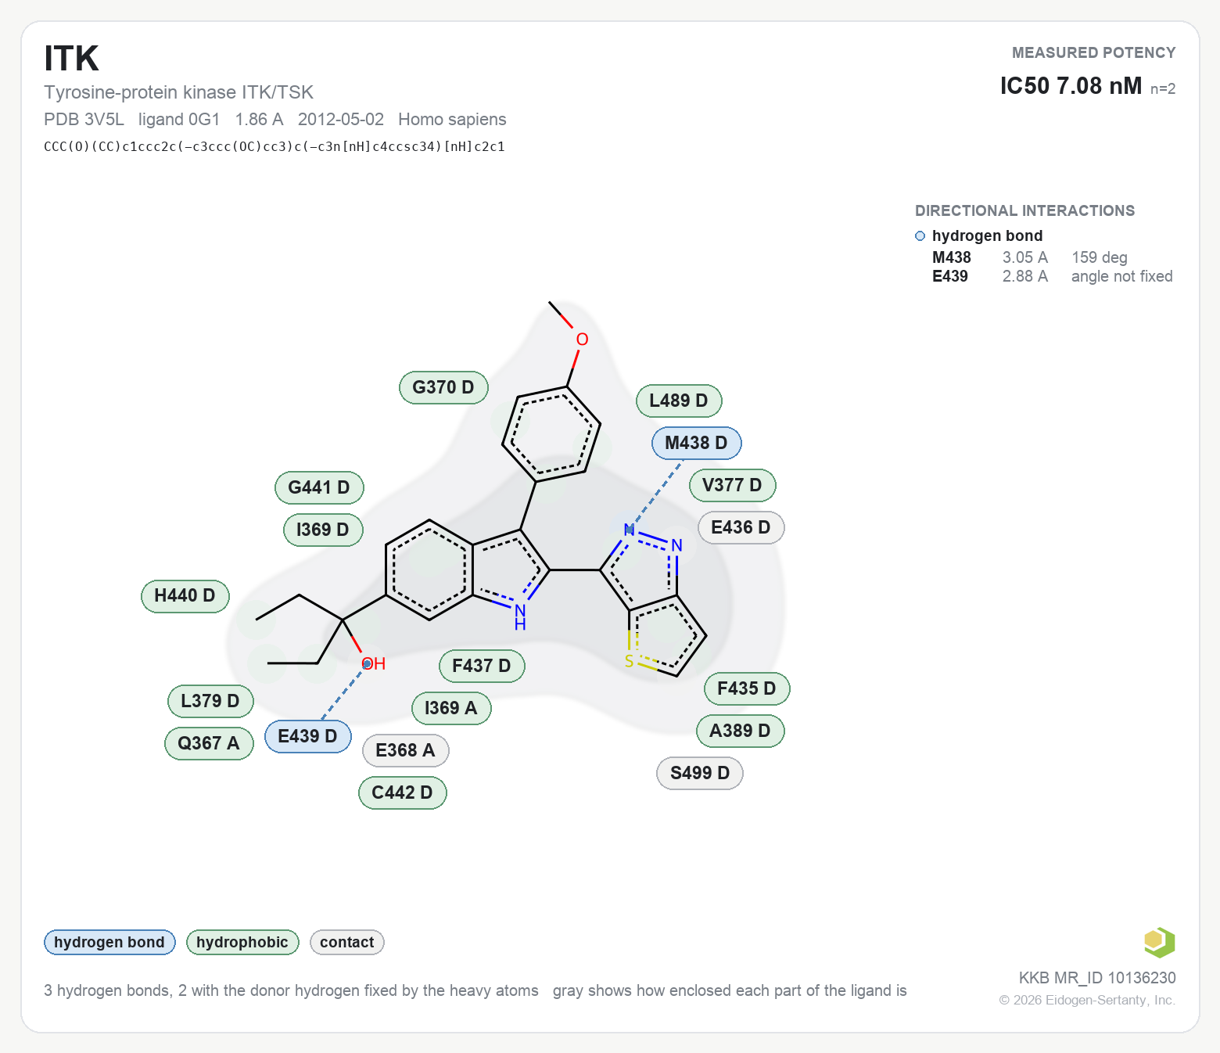This screenshot has width=1220, height=1053.
Task: Select the G441 D residue label
Action: pos(319,487)
